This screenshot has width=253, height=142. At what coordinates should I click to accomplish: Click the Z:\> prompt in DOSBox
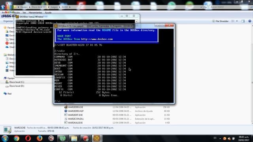click(57, 101)
